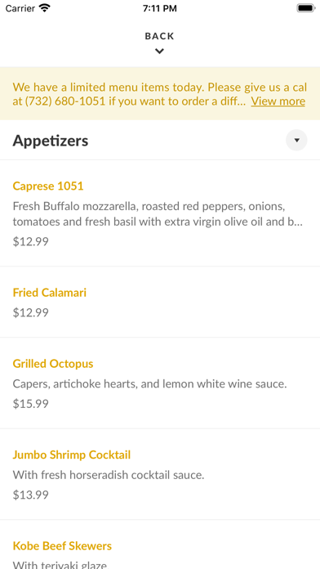Tap the BACK label at top
The image size is (320, 569).
click(159, 36)
